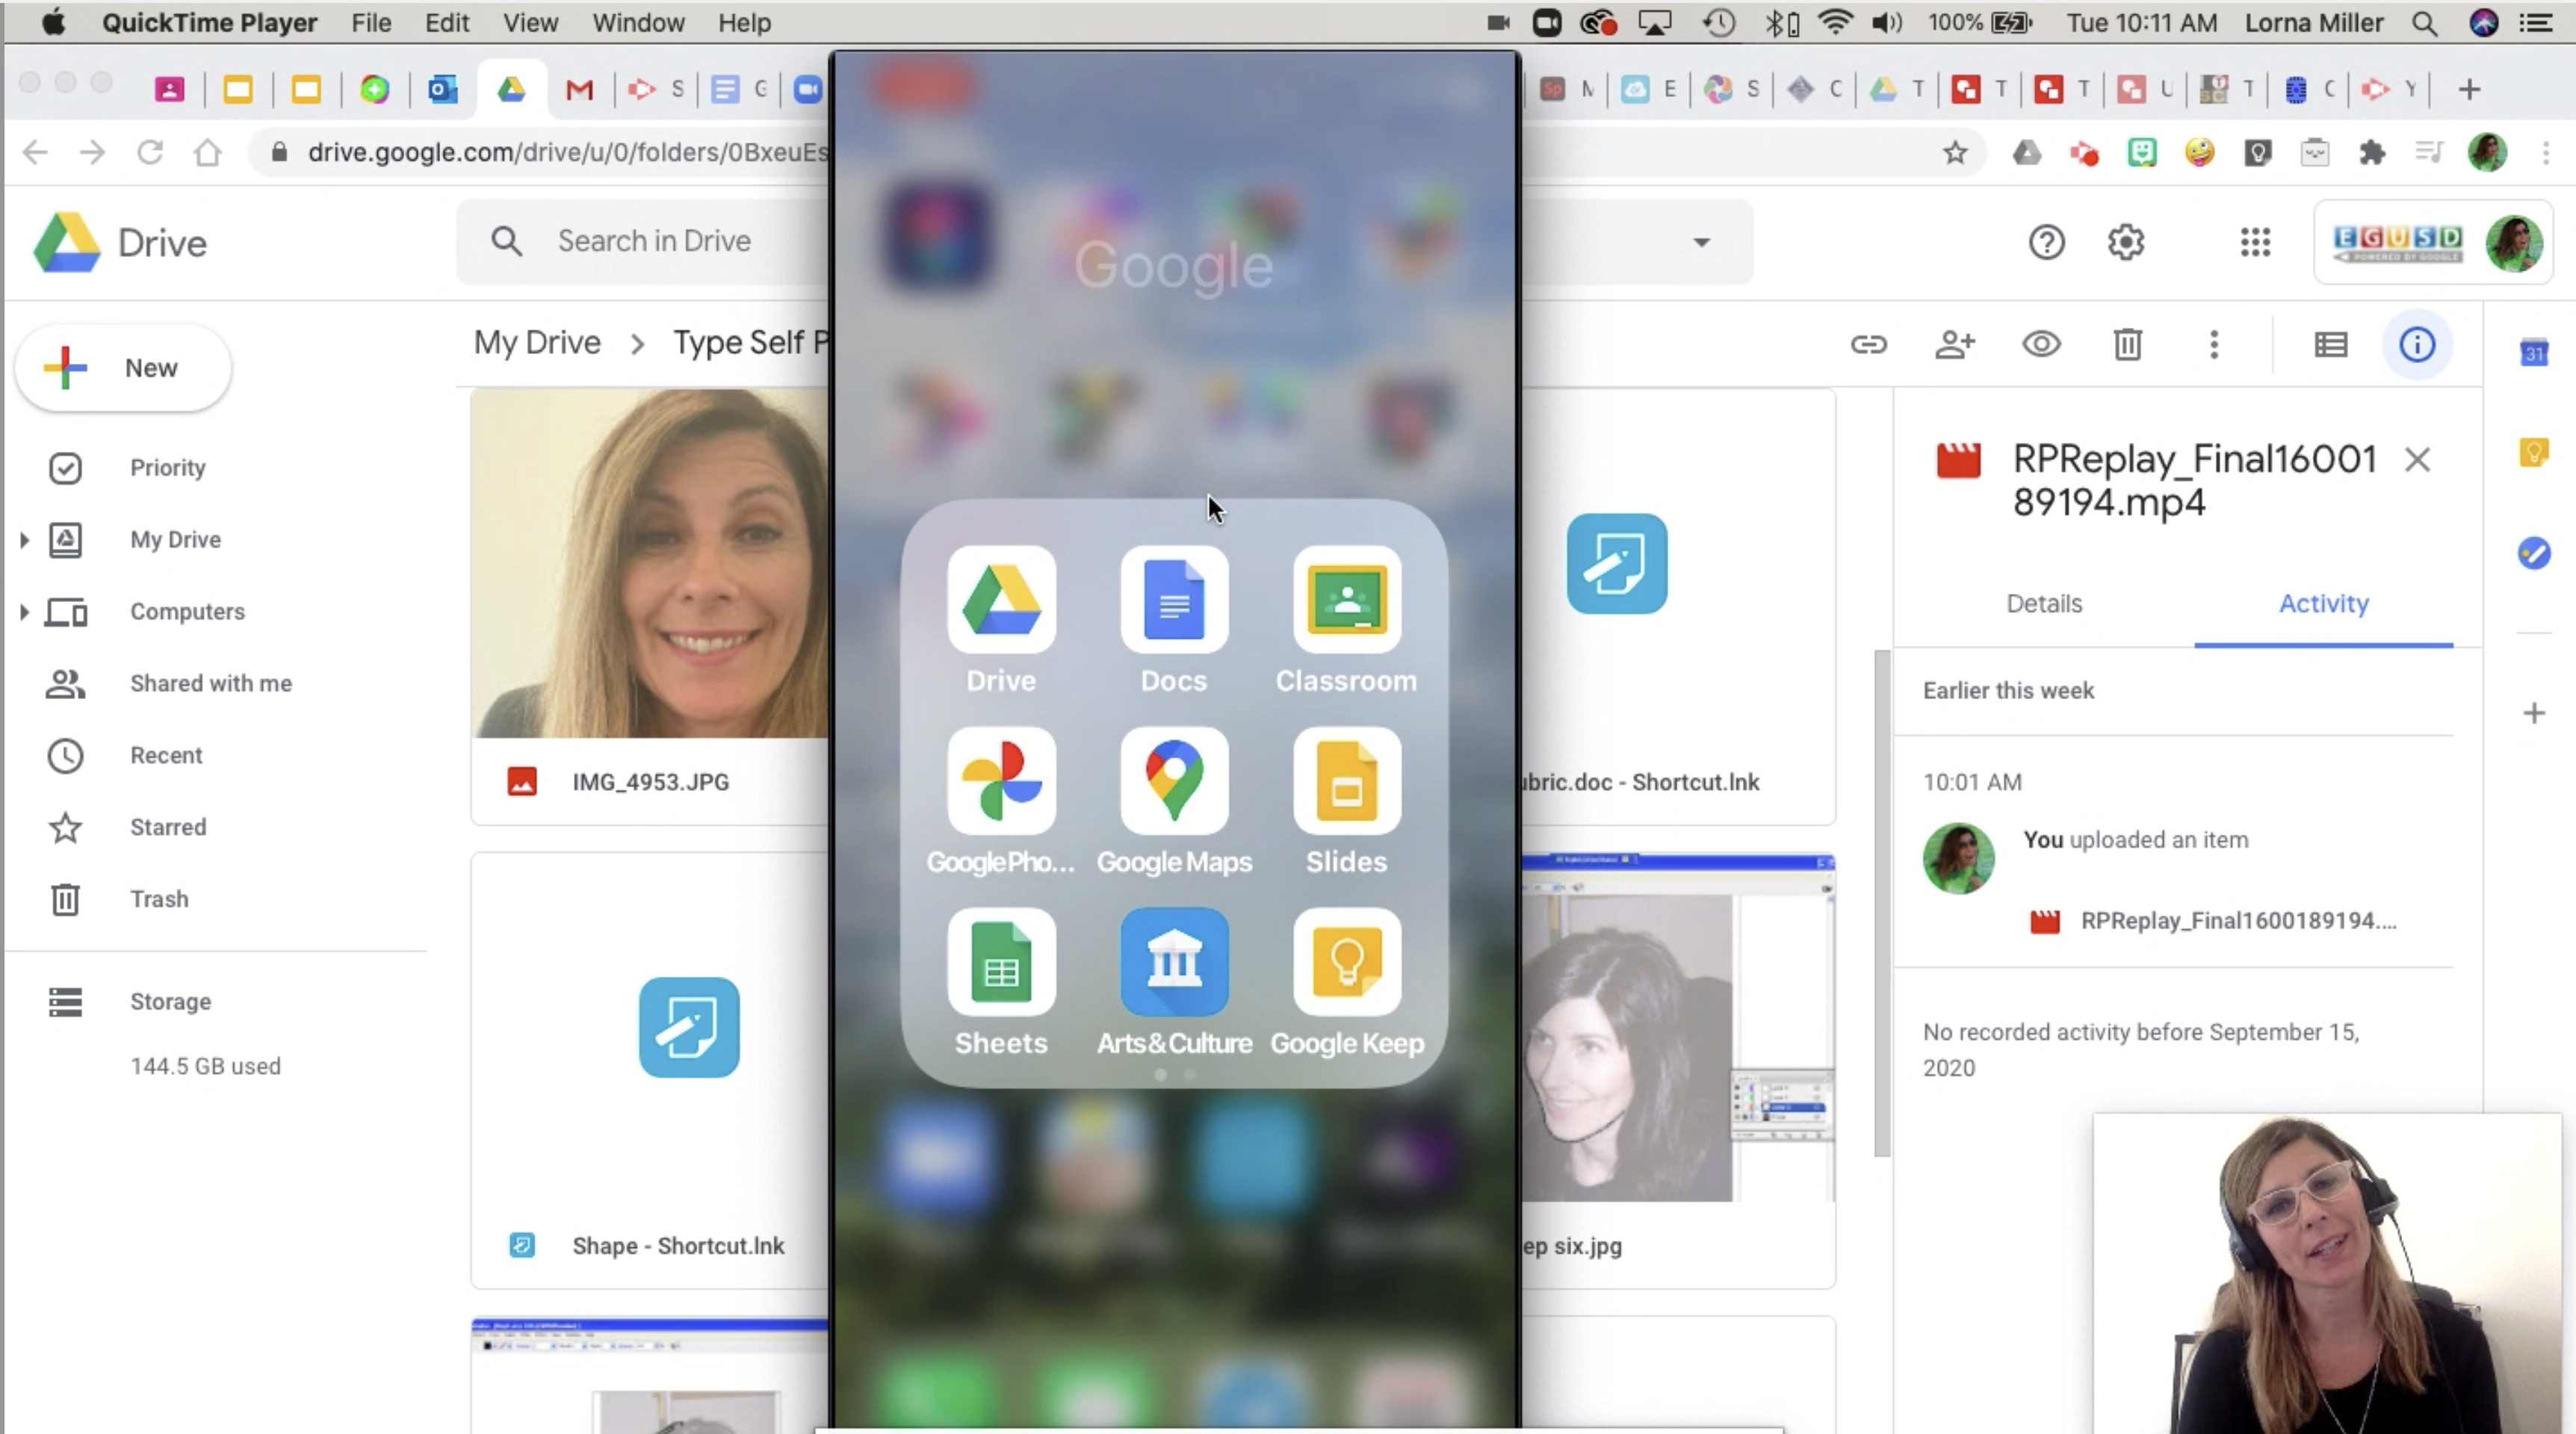Viewport: 2576px width, 1434px height.
Task: Open the Help menu
Action: coord(744,22)
